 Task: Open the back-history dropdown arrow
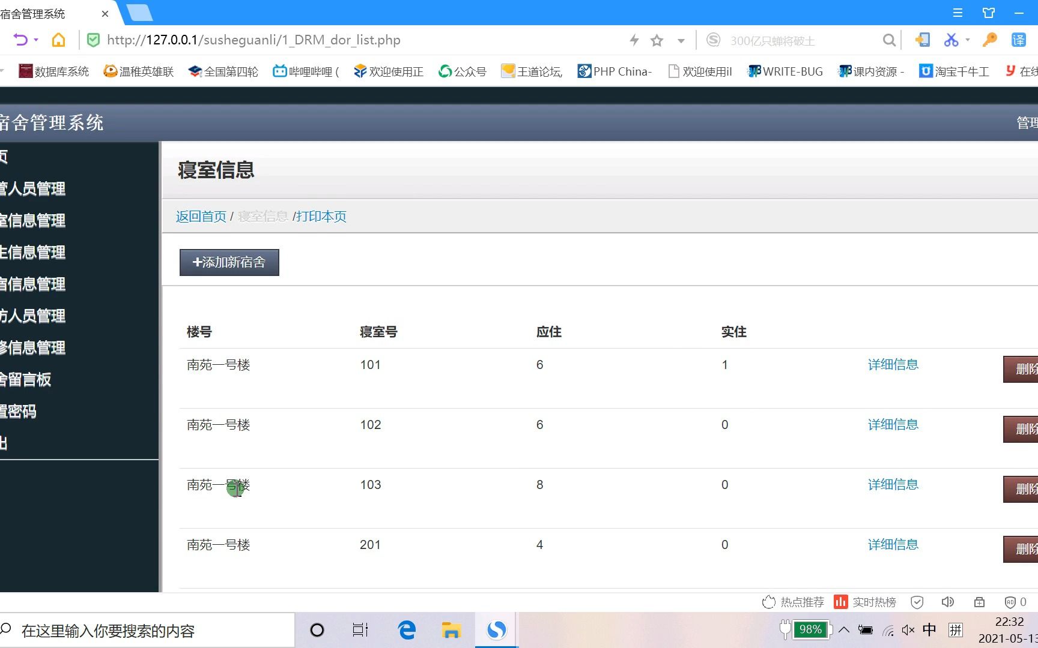(x=36, y=40)
